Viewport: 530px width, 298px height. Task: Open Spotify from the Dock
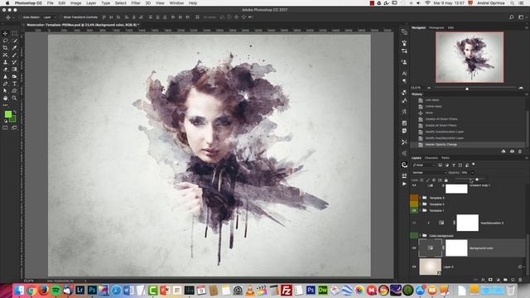(x=55, y=291)
